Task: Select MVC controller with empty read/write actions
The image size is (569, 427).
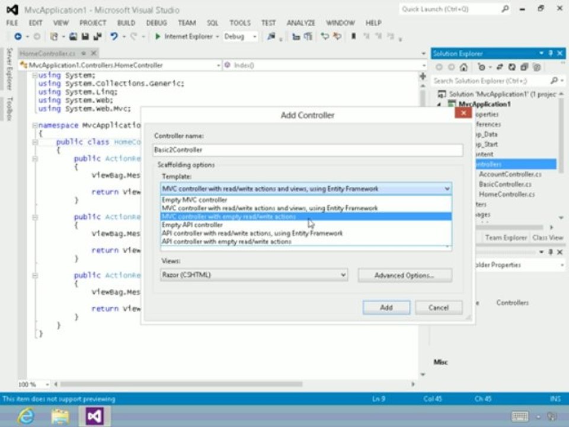Action: click(306, 217)
